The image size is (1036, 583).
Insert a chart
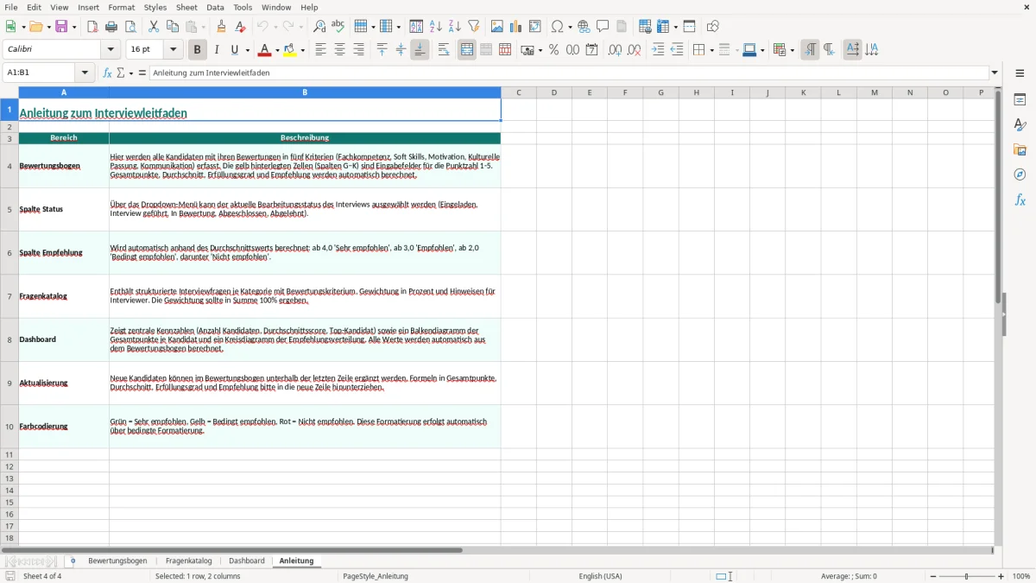tap(516, 27)
